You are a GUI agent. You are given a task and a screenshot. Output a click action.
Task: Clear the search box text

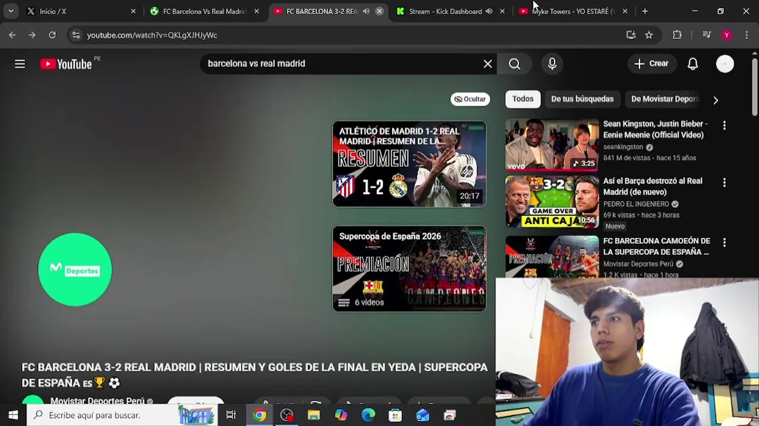tap(488, 64)
